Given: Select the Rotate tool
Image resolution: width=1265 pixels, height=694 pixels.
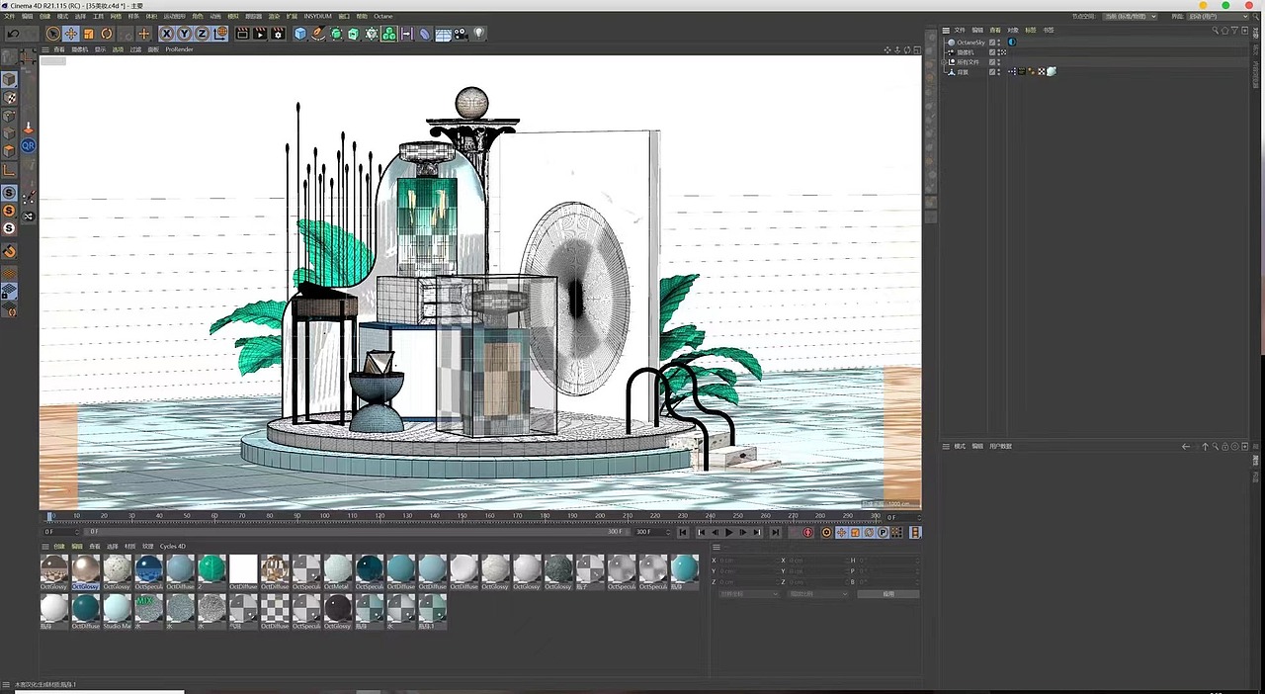Looking at the screenshot, I should (107, 34).
